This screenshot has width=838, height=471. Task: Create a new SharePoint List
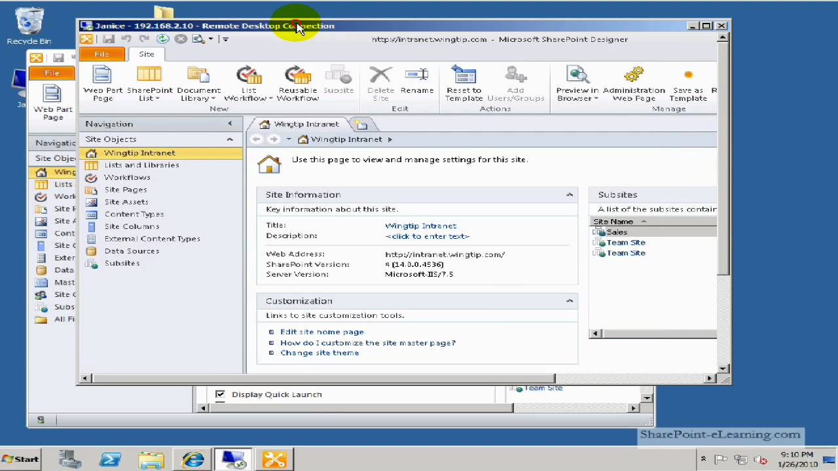[149, 84]
